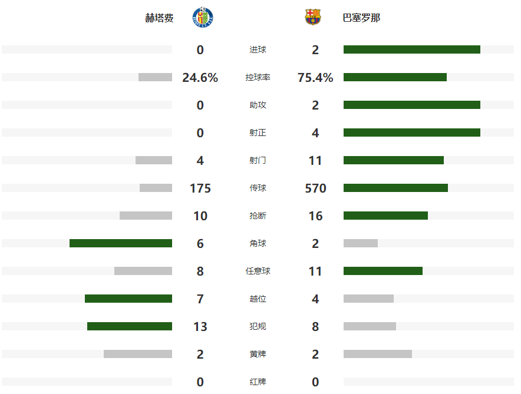
Task: Click the 75.4% possession value
Action: click(x=315, y=78)
